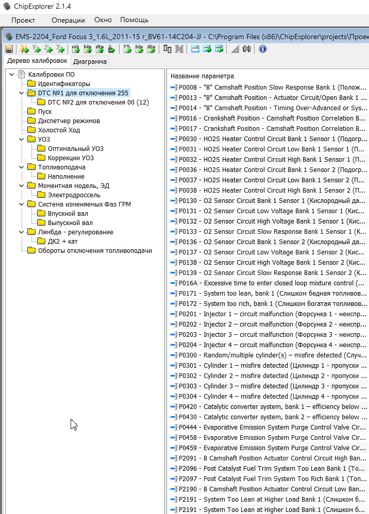Screen dimensions: 369x514
Task: Switch to the Диаграмма tab
Action: (x=90, y=62)
